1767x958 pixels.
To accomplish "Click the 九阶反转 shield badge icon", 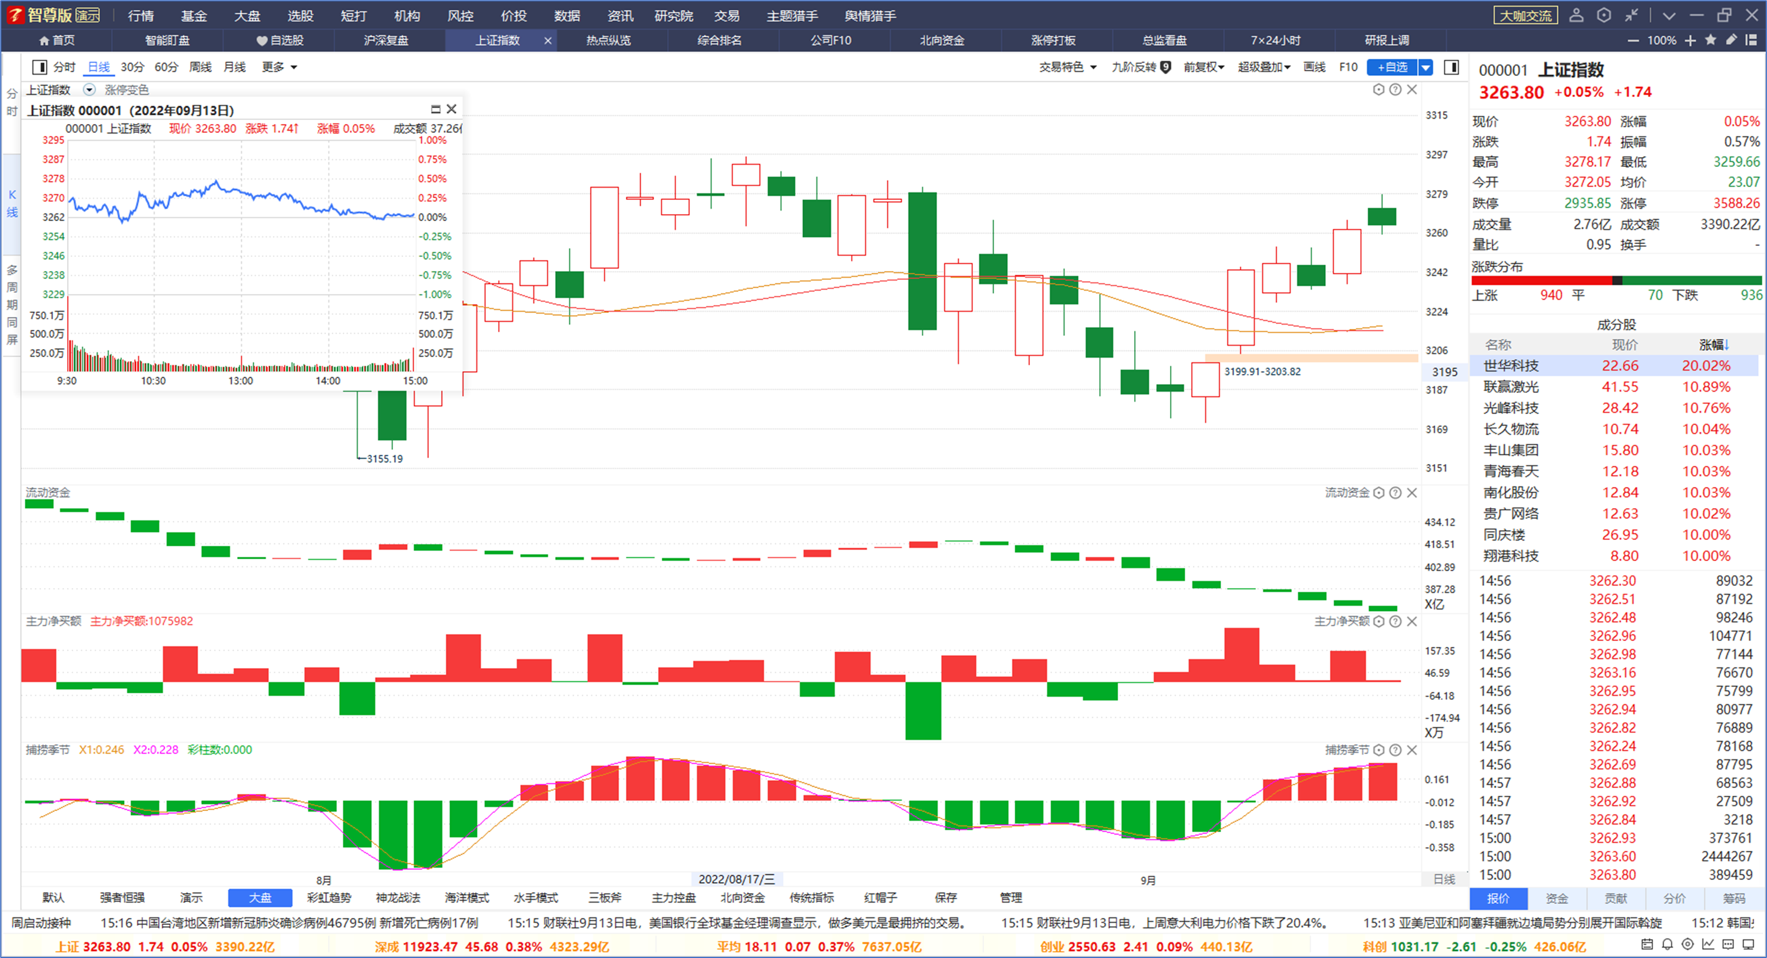I will pyautogui.click(x=1165, y=67).
